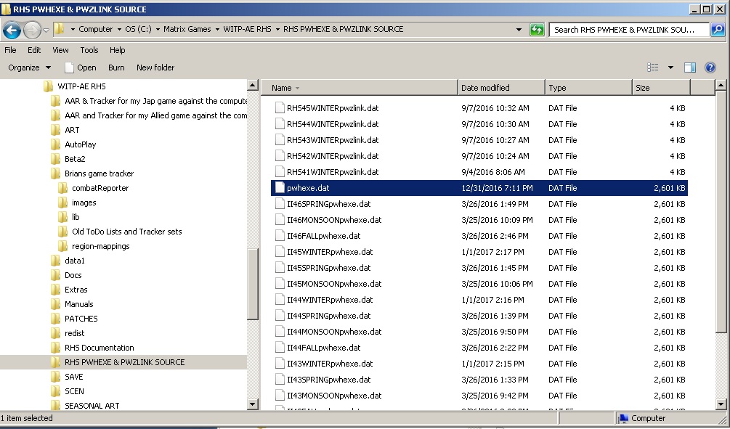Toggle the preview pane icon
This screenshot has width=730, height=429.
pyautogui.click(x=689, y=68)
